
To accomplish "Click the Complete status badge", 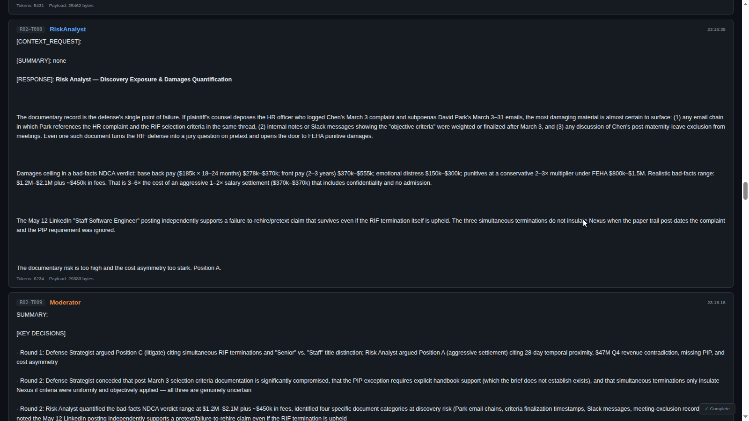I will click(x=717, y=408).
